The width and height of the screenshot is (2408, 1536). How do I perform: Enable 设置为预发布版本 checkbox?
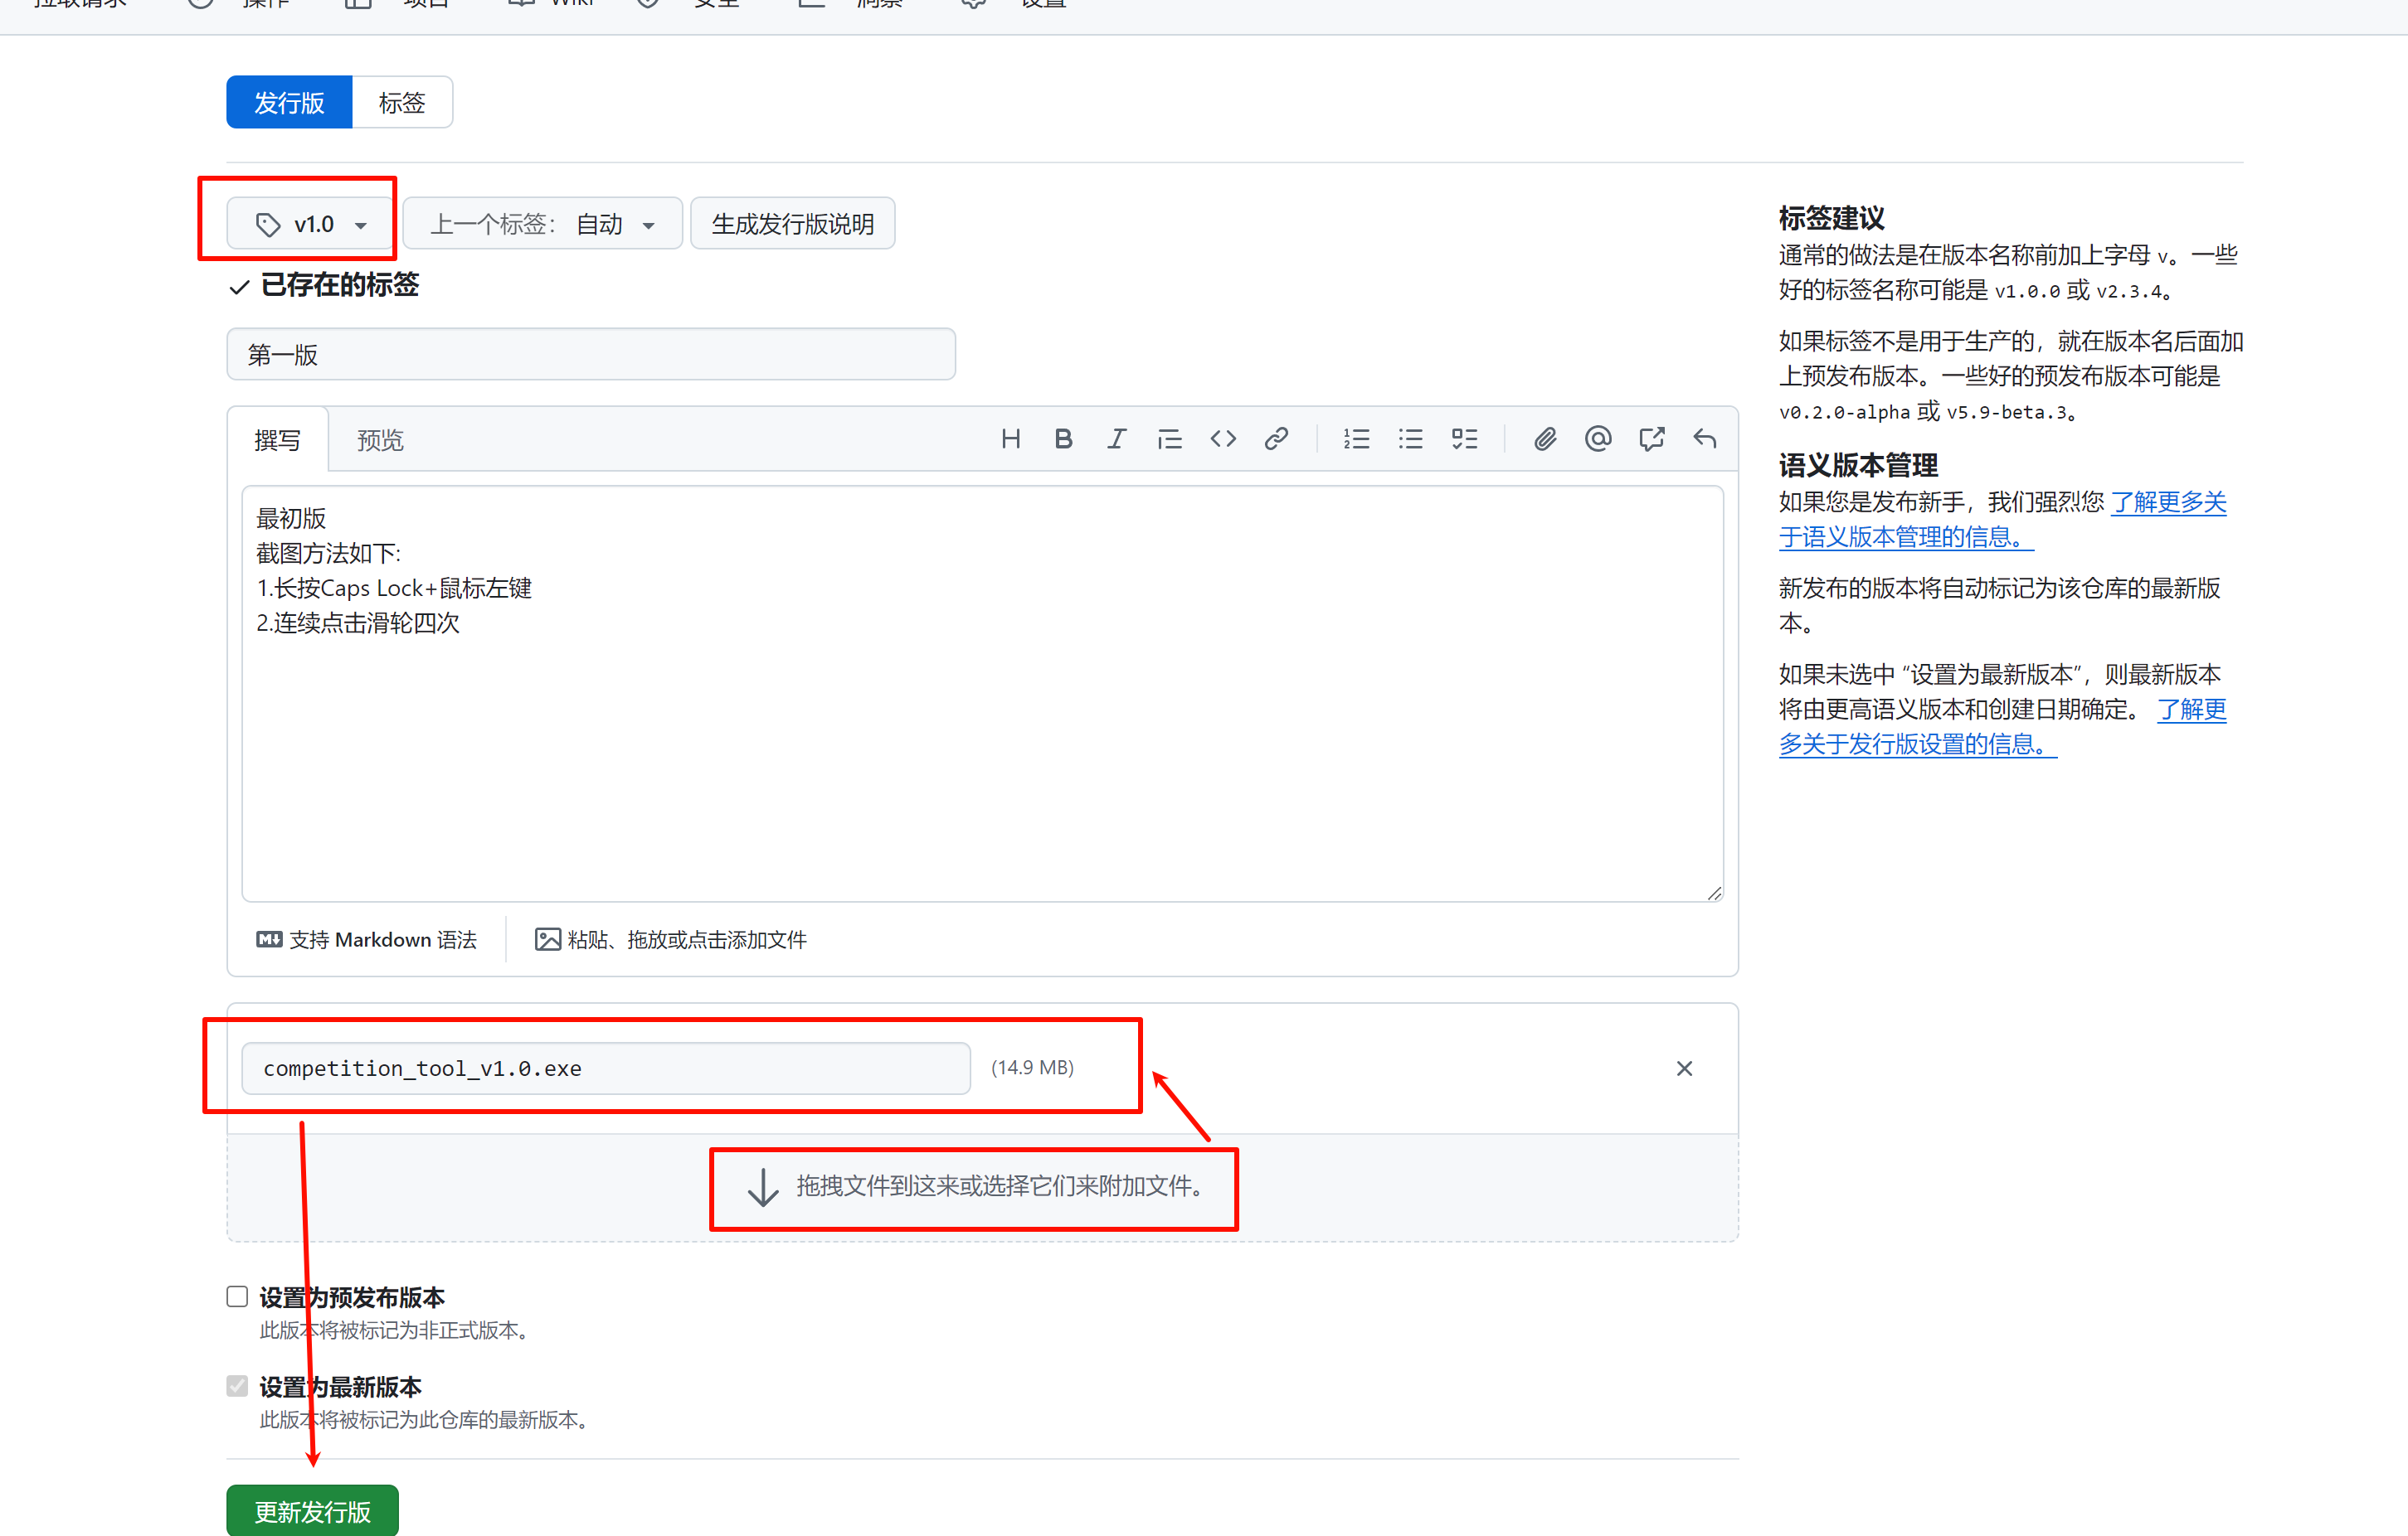[236, 1295]
